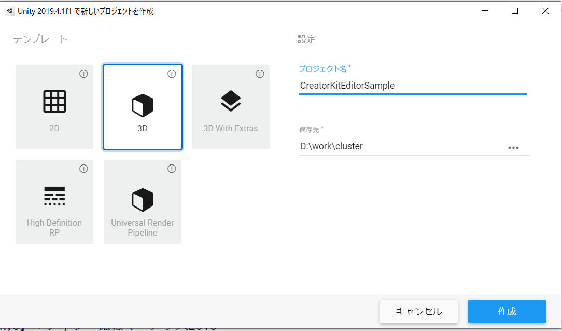562x331 pixels.
Task: Select the 3D template card
Action: 143,107
